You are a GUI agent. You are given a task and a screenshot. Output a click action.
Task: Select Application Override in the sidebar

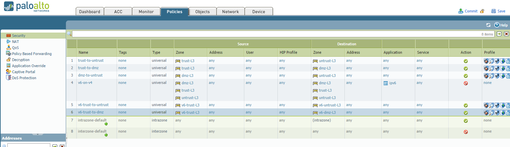coord(29,66)
